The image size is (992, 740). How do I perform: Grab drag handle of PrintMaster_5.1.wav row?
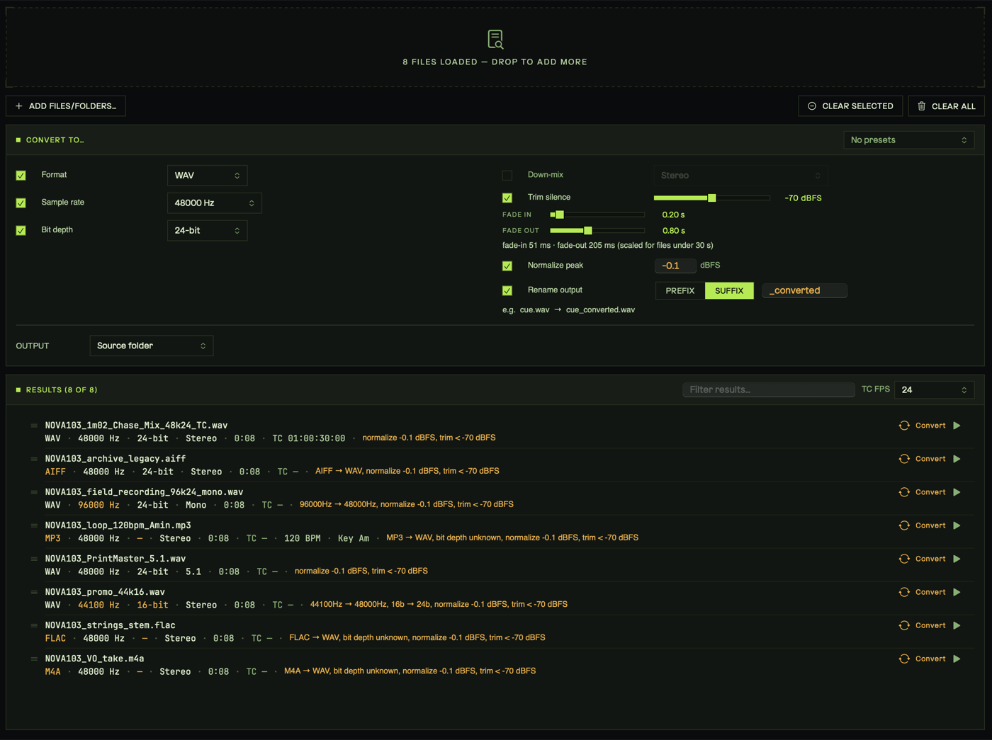pos(34,559)
